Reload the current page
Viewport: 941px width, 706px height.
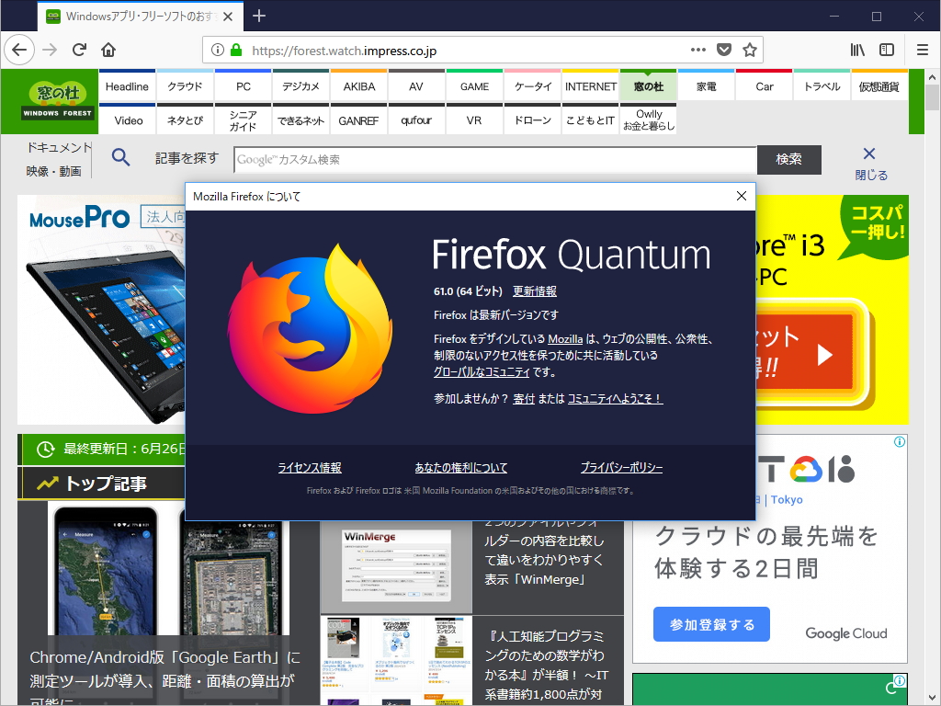(79, 50)
